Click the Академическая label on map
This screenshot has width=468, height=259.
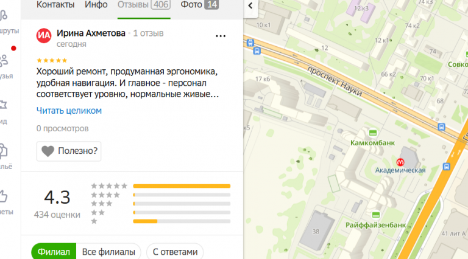[x=400, y=170]
